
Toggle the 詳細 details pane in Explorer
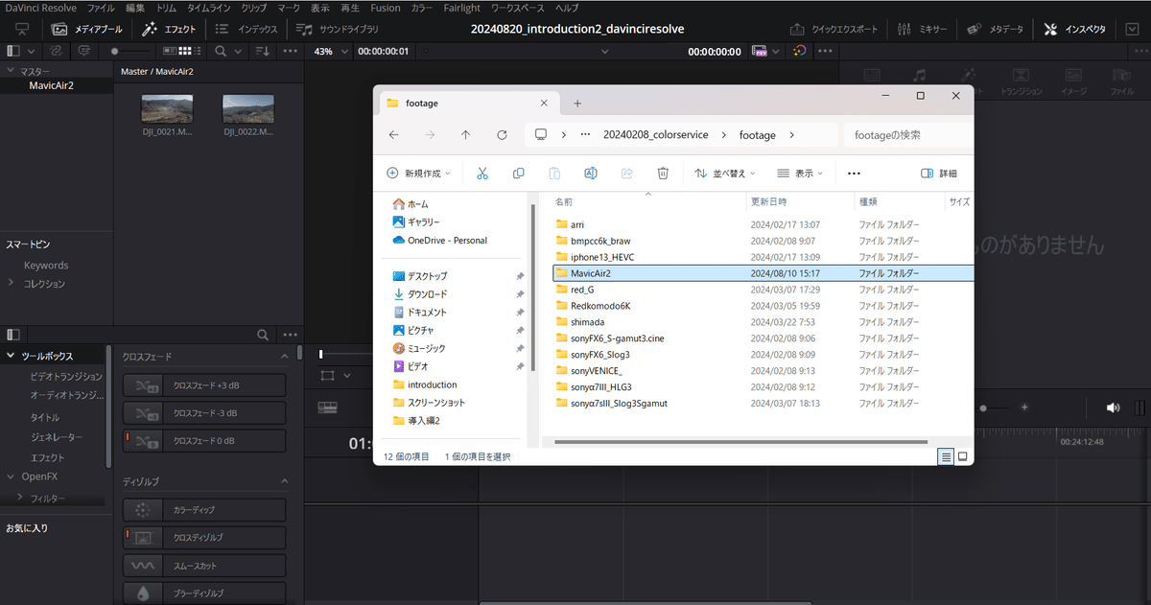point(939,174)
